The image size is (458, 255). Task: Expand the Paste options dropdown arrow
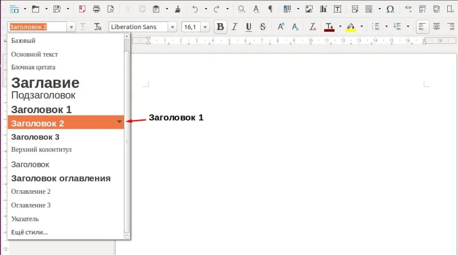[x=167, y=9]
